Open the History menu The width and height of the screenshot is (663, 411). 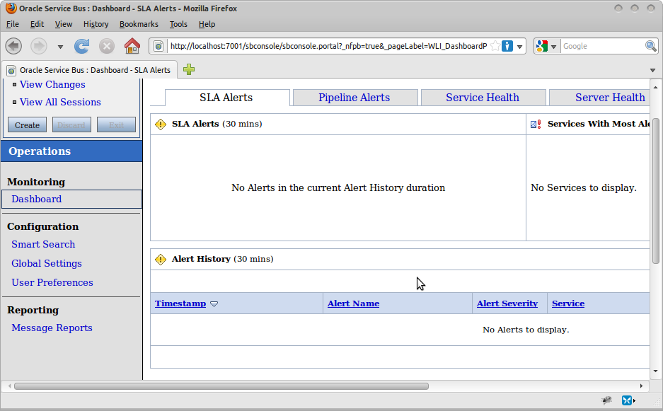click(96, 24)
